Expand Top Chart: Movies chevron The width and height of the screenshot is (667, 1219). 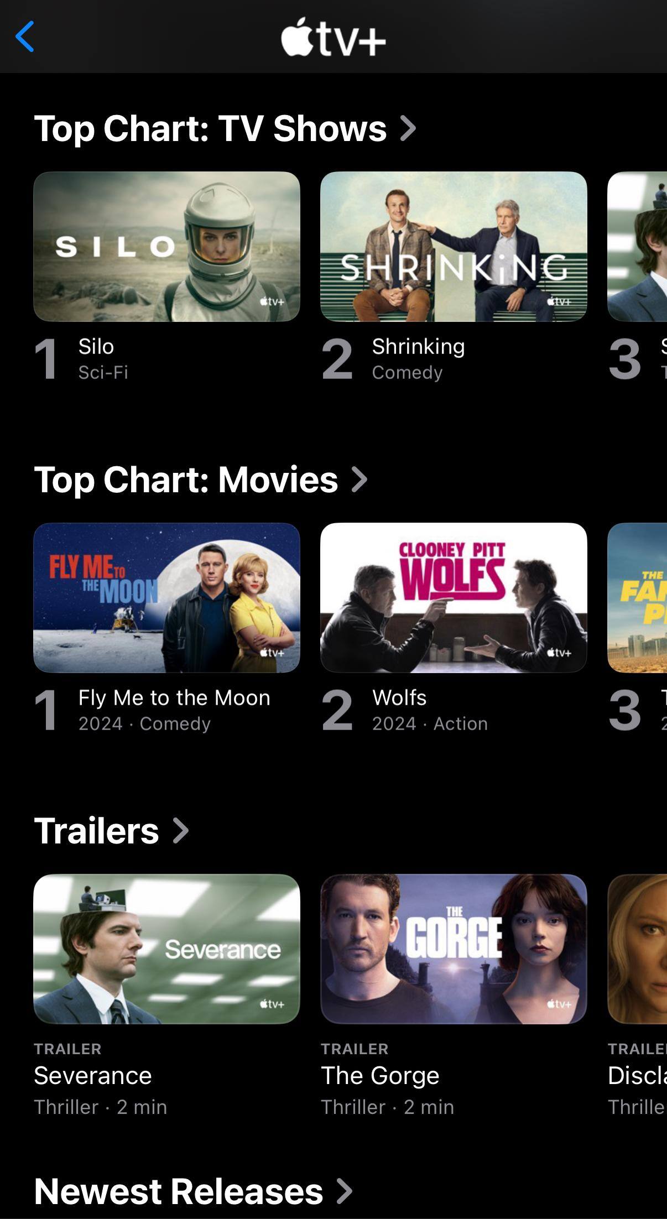359,479
